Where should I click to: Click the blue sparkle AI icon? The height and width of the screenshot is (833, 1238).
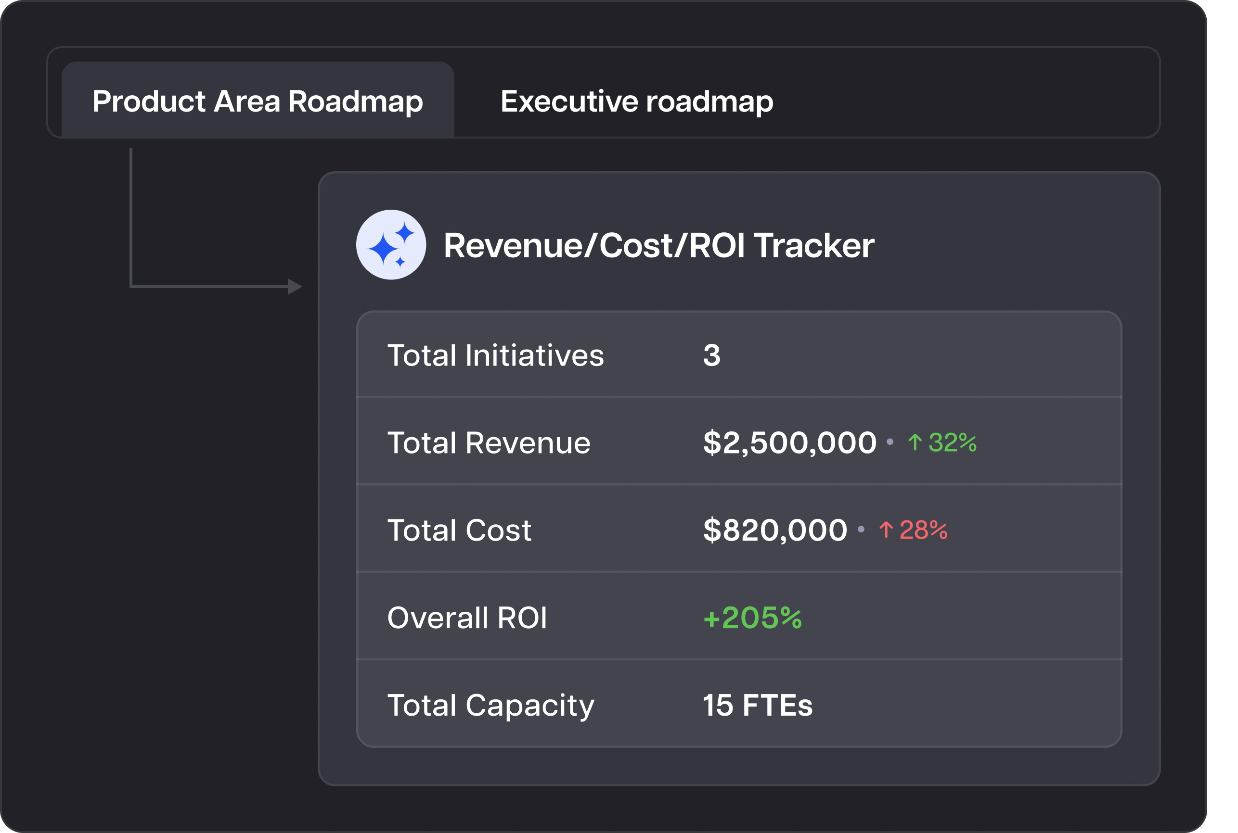point(391,245)
